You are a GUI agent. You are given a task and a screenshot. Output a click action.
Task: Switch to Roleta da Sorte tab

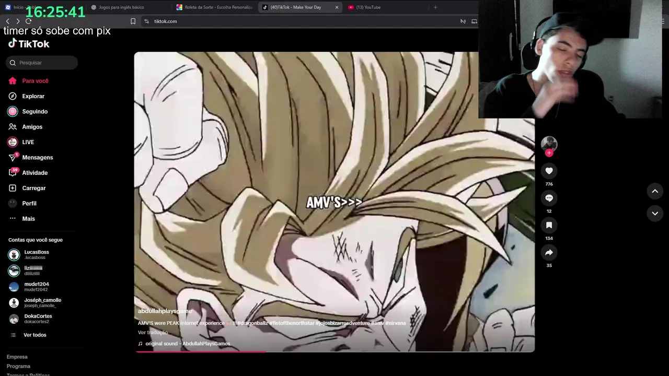point(215,7)
